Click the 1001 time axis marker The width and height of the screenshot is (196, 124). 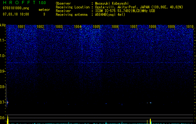(x=21, y=26)
